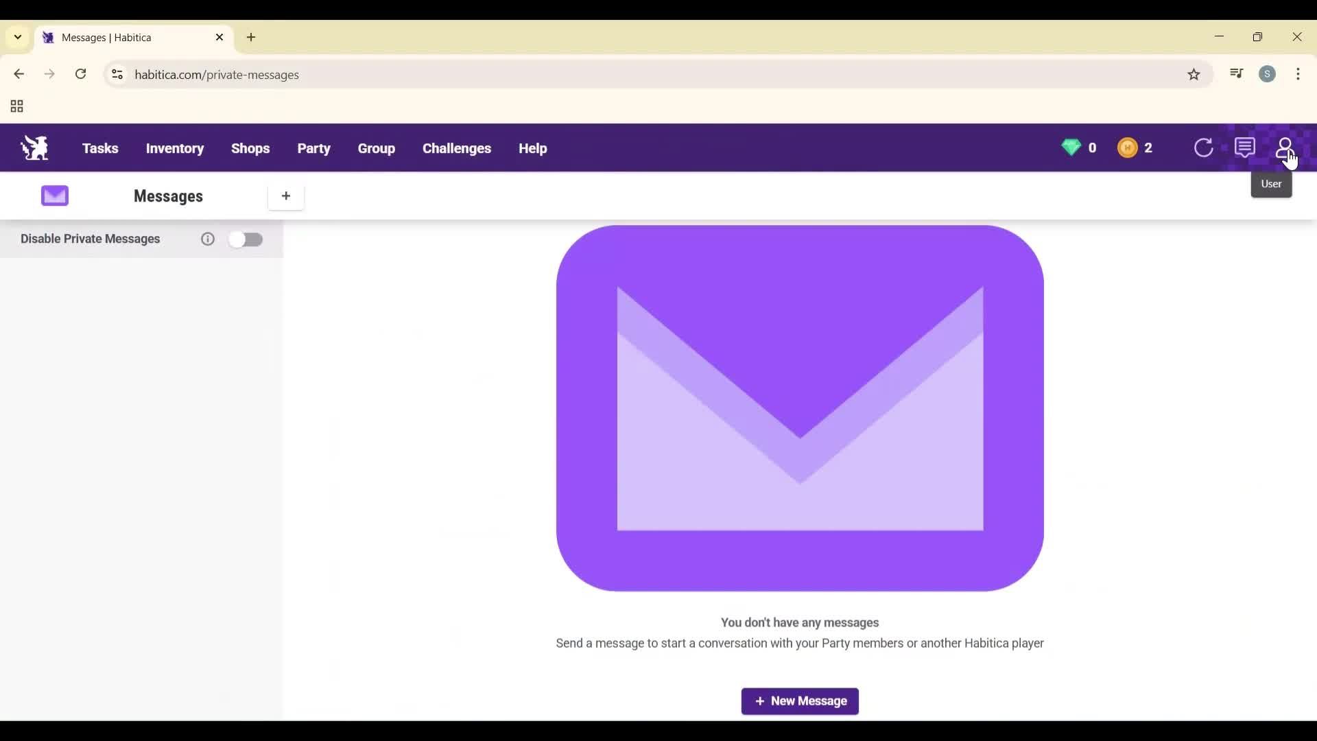
Task: Open site information settings dropdown
Action: coord(117,74)
